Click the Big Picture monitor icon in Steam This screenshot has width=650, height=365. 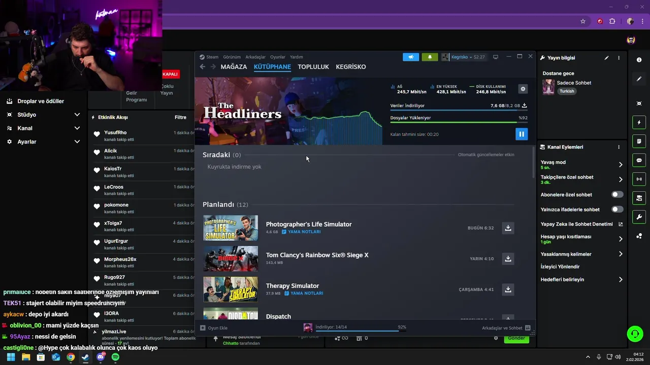point(496,57)
